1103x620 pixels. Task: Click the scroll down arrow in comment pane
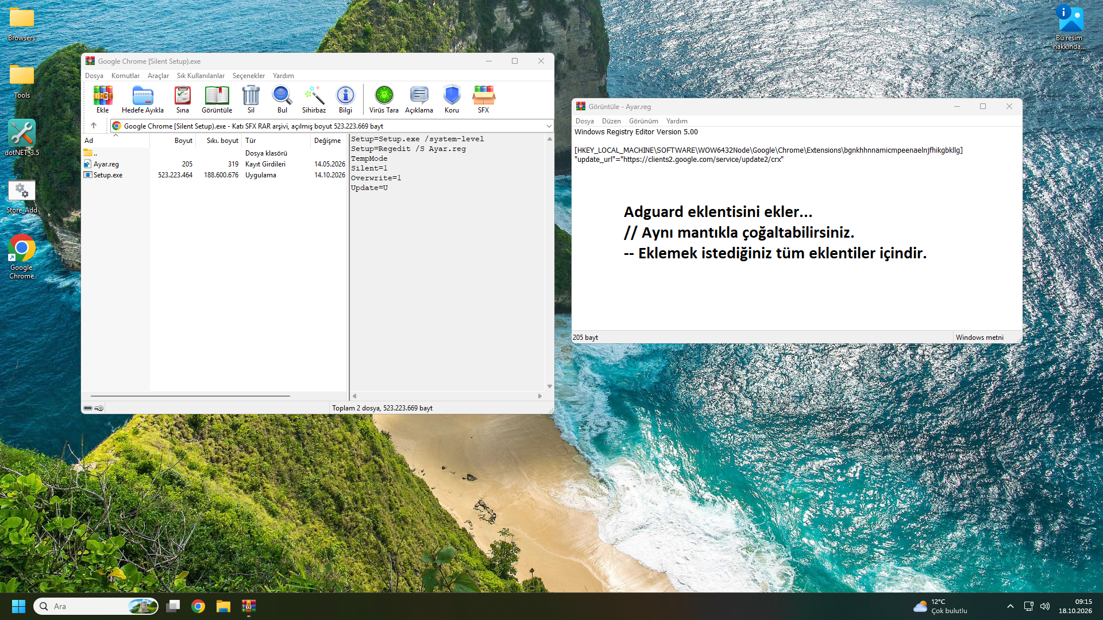point(550,386)
